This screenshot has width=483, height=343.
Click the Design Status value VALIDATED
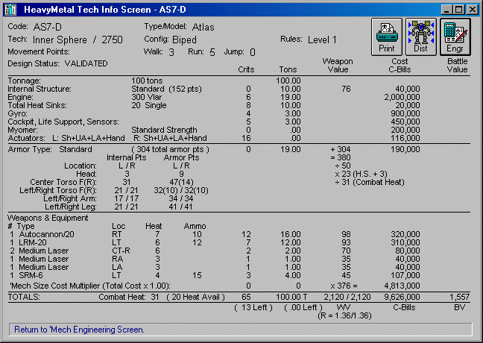coord(86,63)
